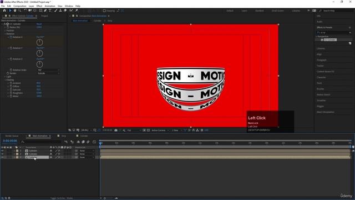Click the Draft 3D icon in timeline

pyautogui.click(x=72, y=142)
